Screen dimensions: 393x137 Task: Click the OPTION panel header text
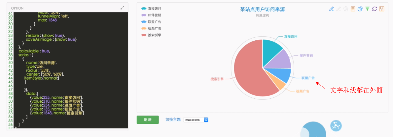(17, 8)
